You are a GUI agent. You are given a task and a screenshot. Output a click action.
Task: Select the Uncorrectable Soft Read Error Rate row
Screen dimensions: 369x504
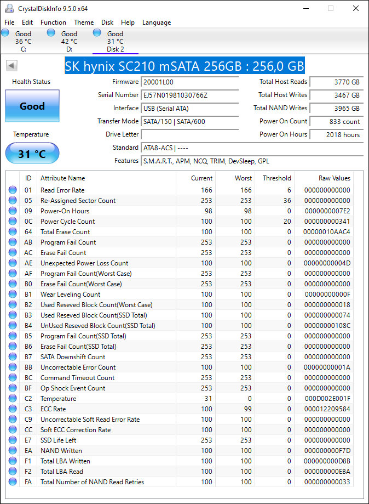point(180,419)
